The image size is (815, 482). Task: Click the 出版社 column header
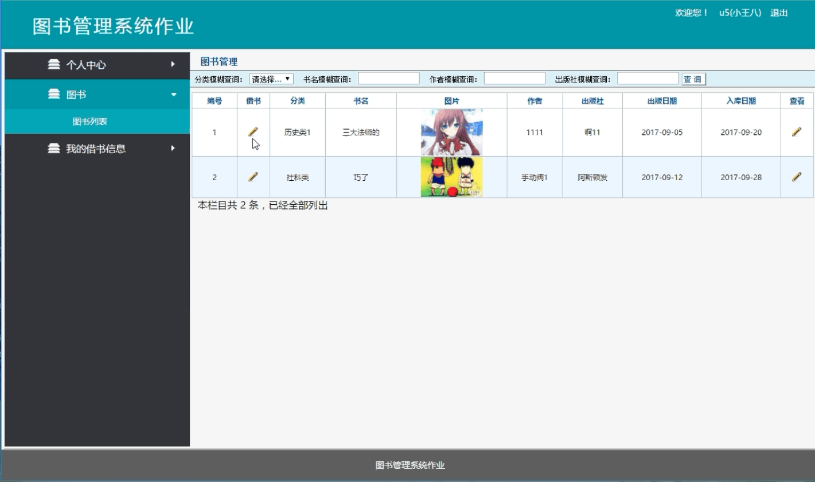592,101
